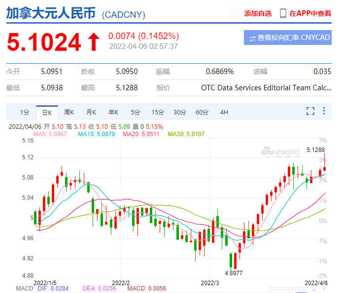Select the 日K chart tab
The width and height of the screenshot is (343, 293).
pyautogui.click(x=47, y=112)
